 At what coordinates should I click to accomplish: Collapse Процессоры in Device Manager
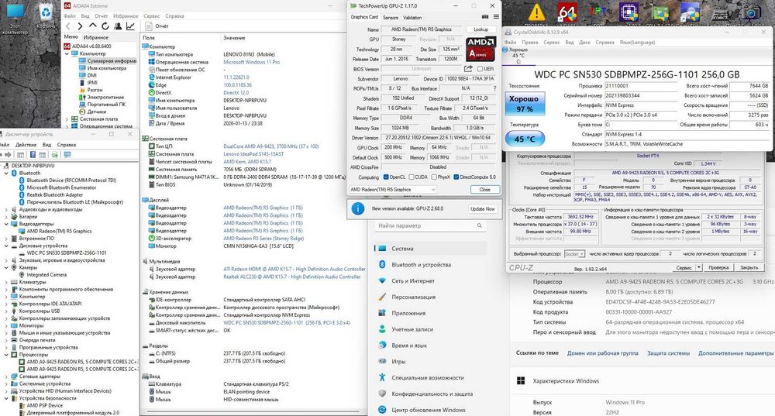pyautogui.click(x=6, y=355)
